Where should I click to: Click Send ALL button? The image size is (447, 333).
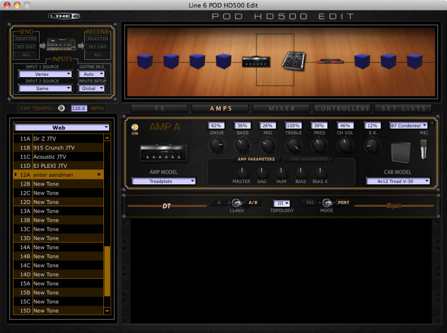[26, 55]
